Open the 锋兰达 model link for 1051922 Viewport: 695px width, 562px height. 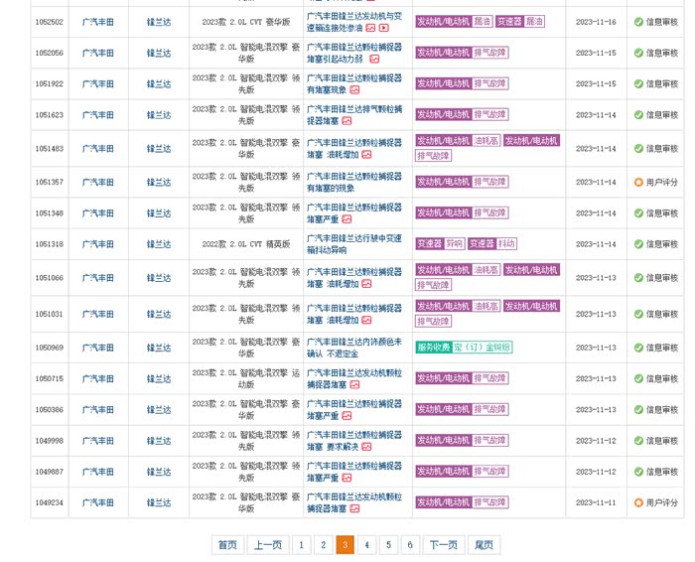159,84
